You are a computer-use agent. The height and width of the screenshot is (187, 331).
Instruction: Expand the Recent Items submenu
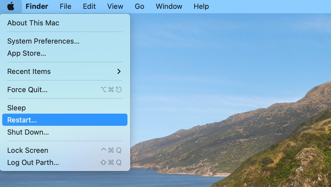(65, 71)
